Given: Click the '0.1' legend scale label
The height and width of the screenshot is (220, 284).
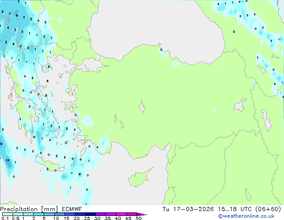Looking at the screenshot, I should (5, 218).
